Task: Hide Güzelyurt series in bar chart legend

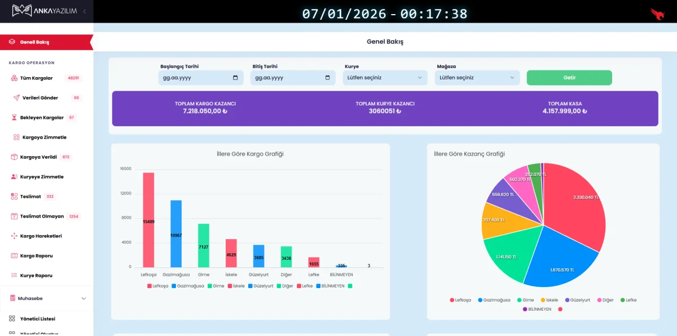Action: click(x=260, y=286)
